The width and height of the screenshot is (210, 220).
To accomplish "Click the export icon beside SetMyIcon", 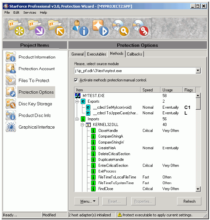I will point(88,107).
